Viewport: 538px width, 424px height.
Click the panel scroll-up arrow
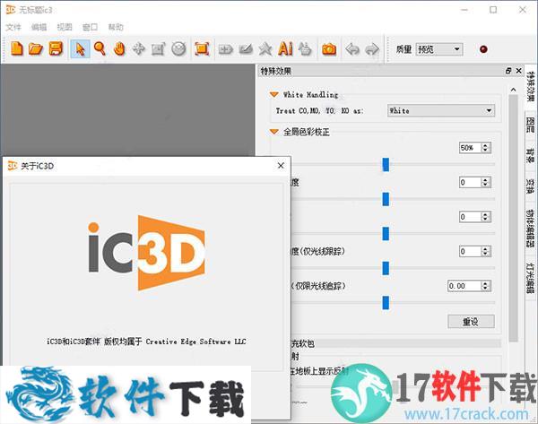pyautogui.click(x=513, y=90)
